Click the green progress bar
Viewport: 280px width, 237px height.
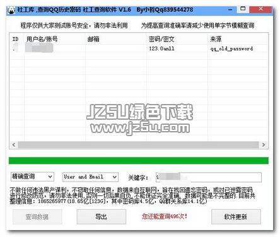[139, 161]
